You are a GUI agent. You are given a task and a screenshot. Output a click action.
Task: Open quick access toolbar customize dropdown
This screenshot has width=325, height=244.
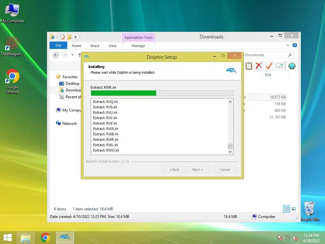[x=76, y=37]
